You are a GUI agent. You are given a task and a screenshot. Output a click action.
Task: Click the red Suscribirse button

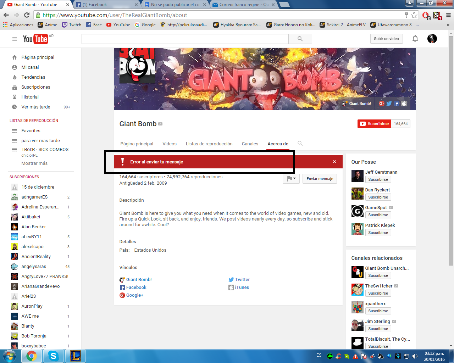click(x=375, y=124)
